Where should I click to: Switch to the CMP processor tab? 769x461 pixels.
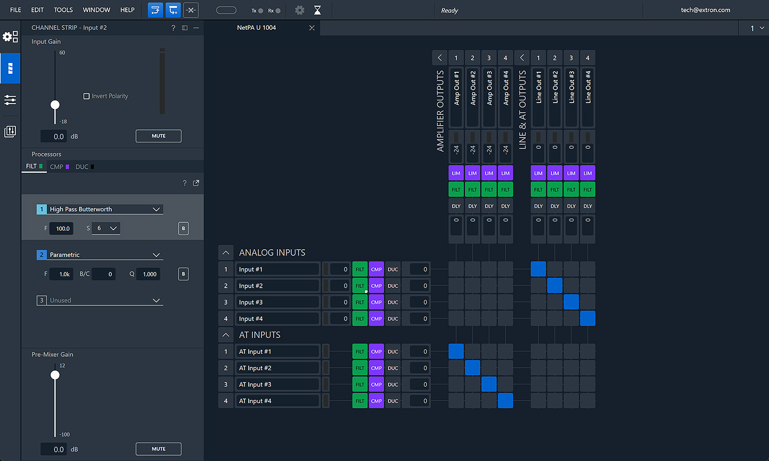[x=59, y=167]
